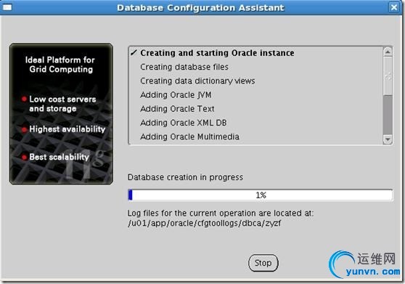Open the window menu icon in title bar

[x=7, y=7]
